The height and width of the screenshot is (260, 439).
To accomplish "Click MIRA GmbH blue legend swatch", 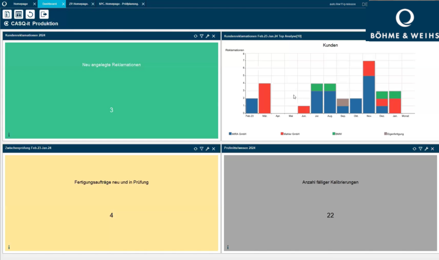I will [230, 134].
